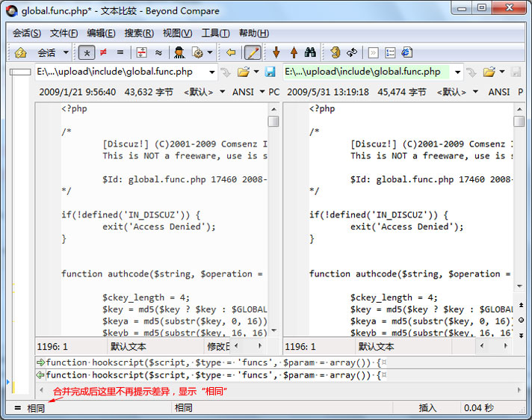The height and width of the screenshot is (420, 532).
Task: Click the 插入 insert mode indicator
Action: pyautogui.click(x=427, y=408)
